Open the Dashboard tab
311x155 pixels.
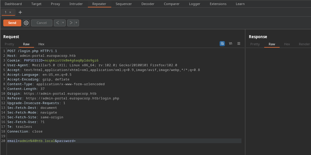pyautogui.click(x=13, y=4)
